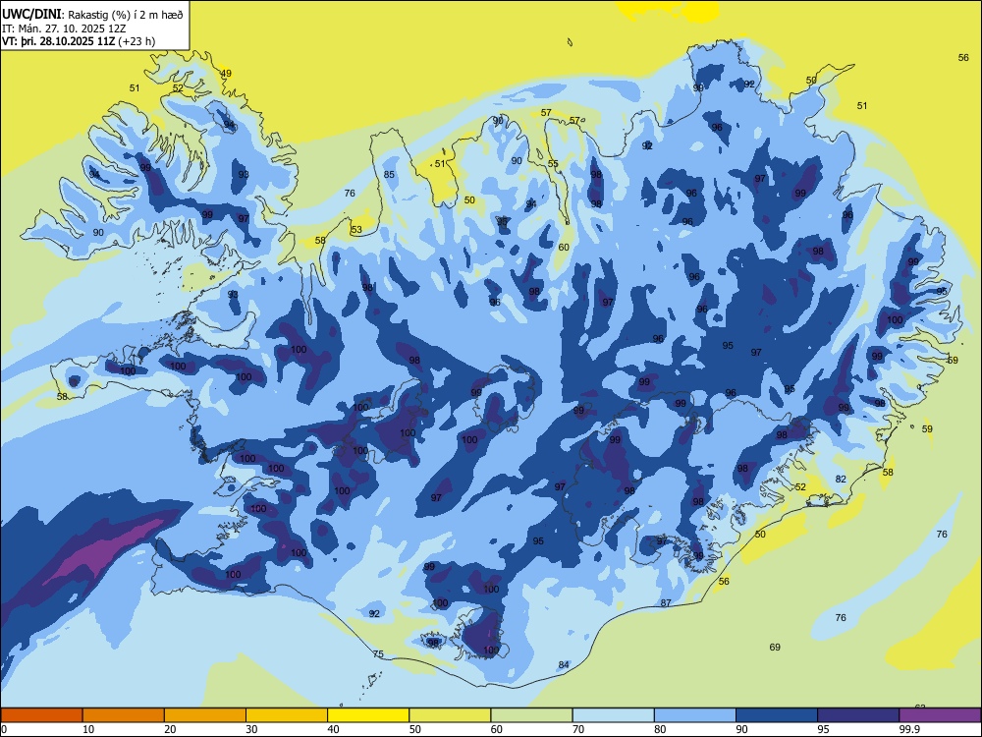Viewport: 982px width, 737px height.
Task: Click the humidity value '55' on the map
Action: click(x=553, y=163)
